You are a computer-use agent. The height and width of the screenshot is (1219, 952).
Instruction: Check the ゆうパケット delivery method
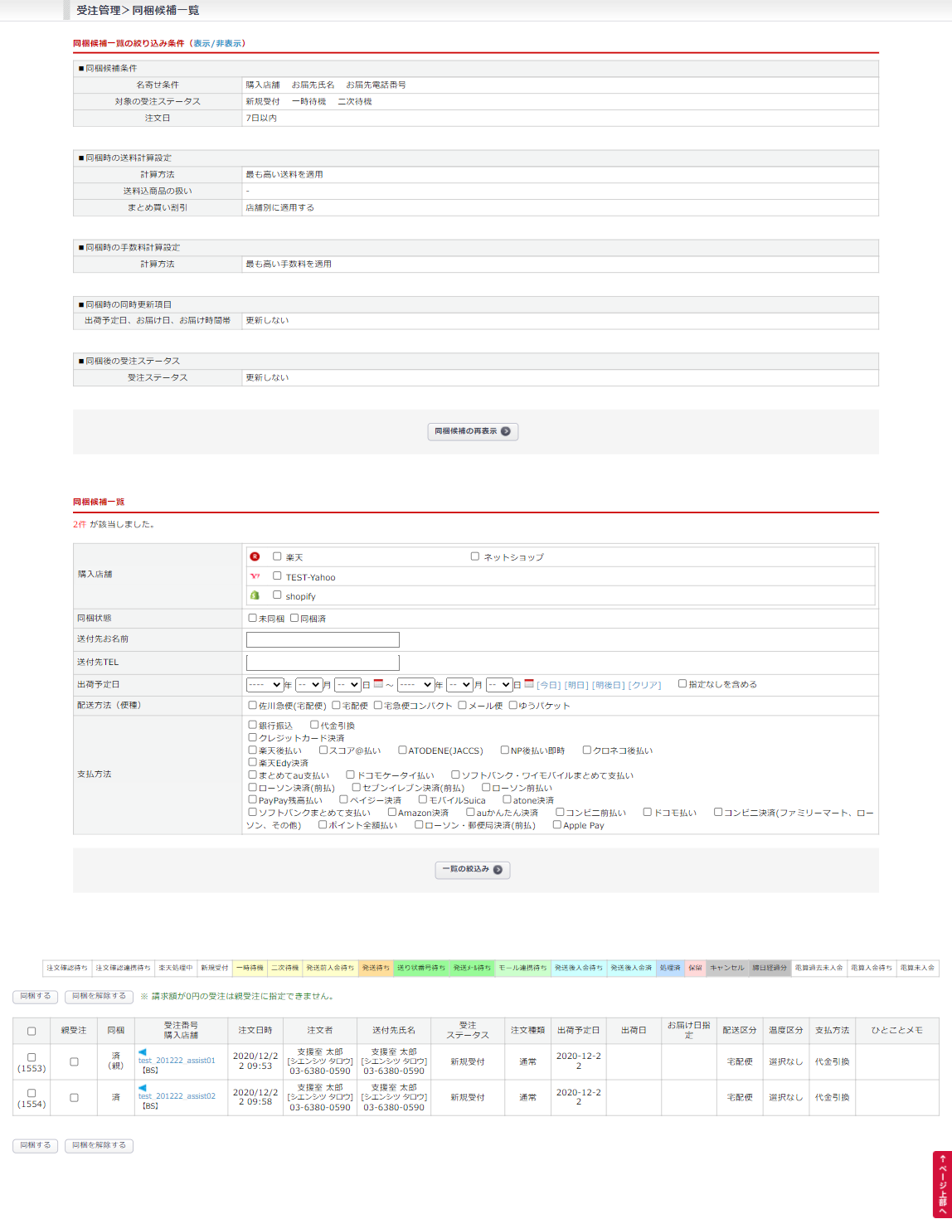click(512, 705)
